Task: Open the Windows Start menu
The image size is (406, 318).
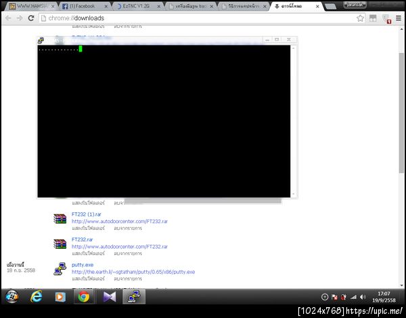Action: (12, 296)
